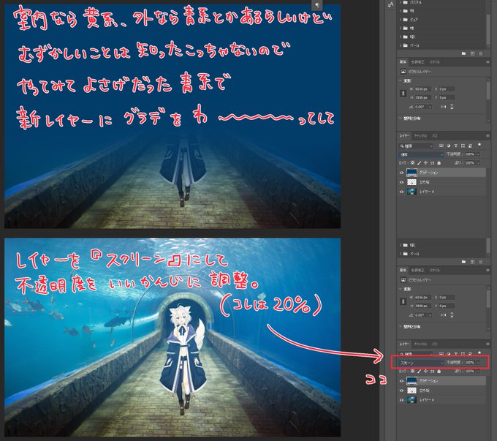The width and height of the screenshot is (497, 441).
Task: Hide グラデーション layer in upper Layers panel
Action: pyautogui.click(x=401, y=173)
